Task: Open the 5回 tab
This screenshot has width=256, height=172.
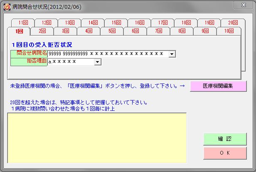Action: (112, 31)
